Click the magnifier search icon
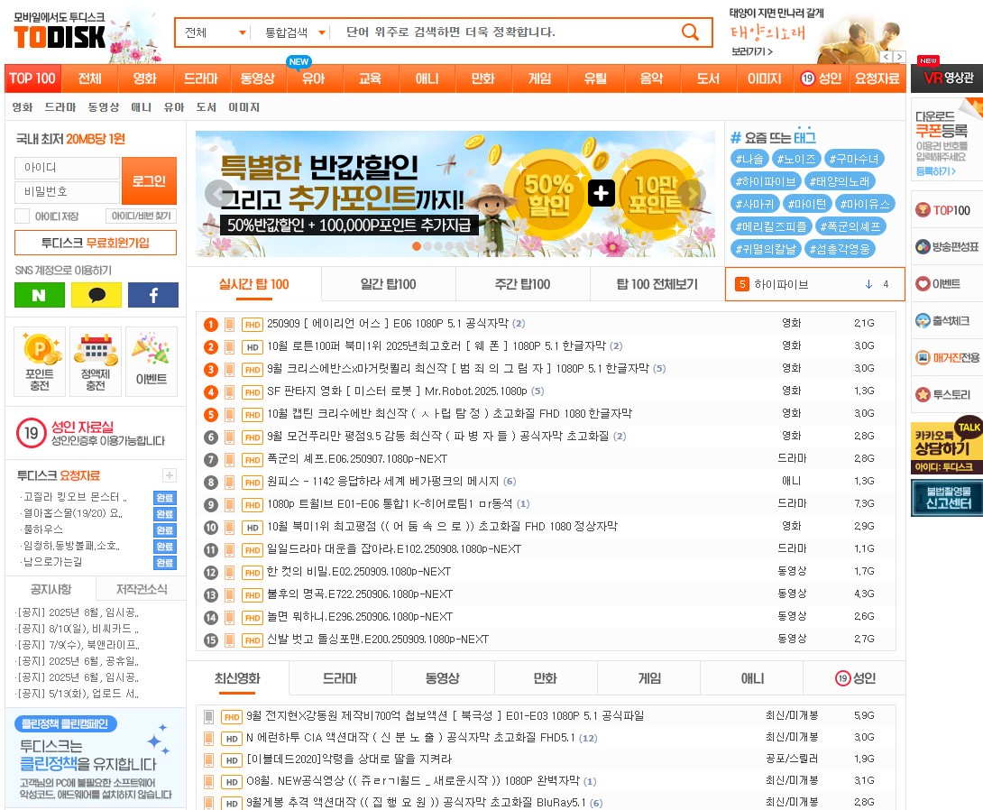 (x=690, y=32)
